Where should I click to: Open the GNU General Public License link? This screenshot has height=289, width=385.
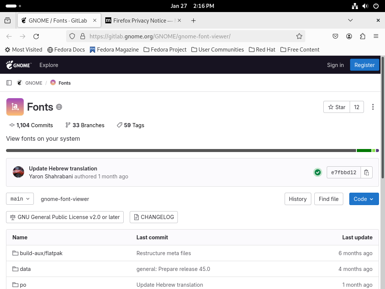pyautogui.click(x=65, y=217)
